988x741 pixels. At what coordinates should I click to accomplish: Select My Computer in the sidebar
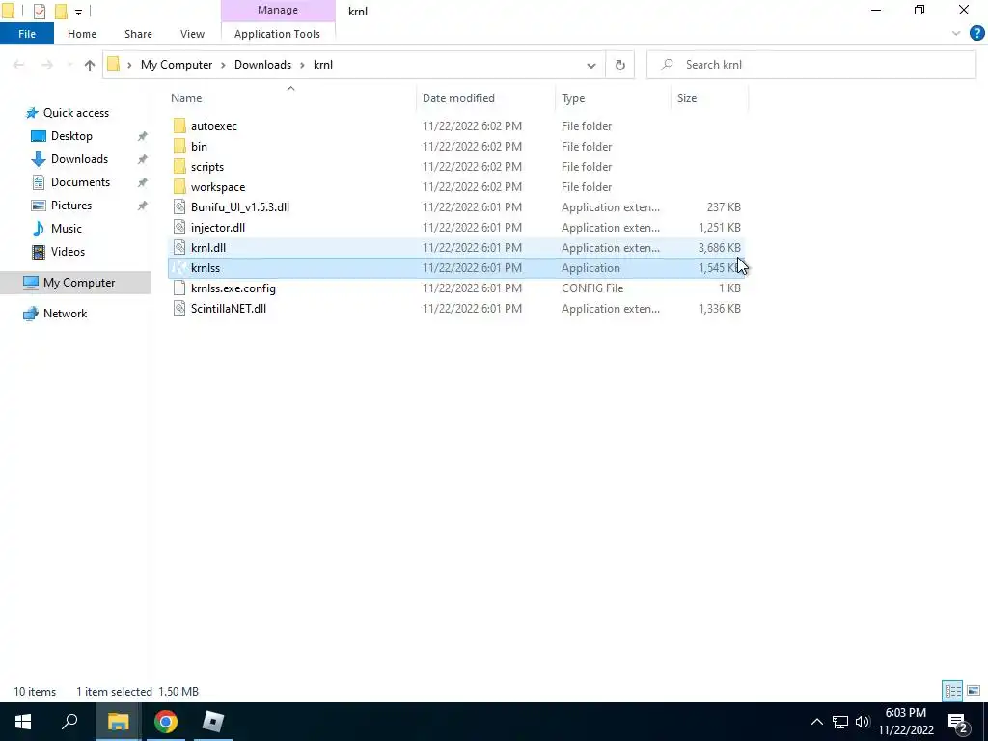[75, 283]
